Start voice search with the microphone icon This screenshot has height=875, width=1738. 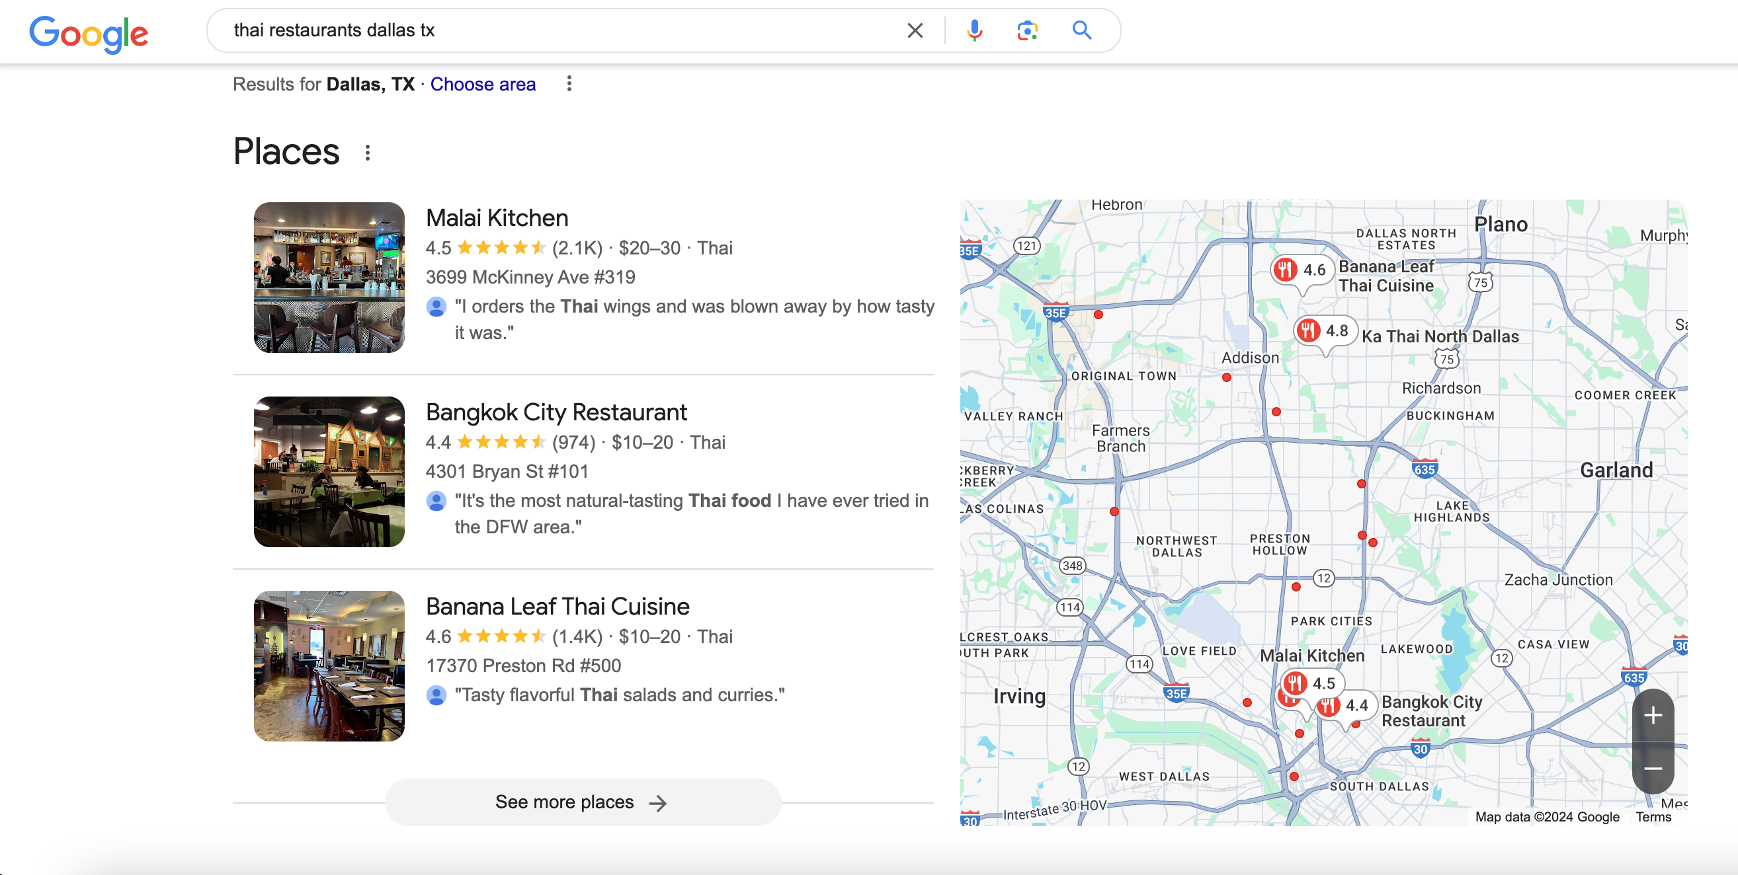coord(974,30)
